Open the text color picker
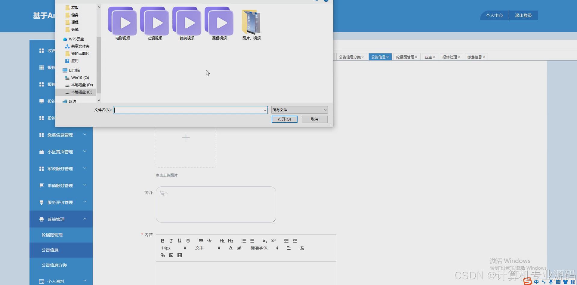 [x=230, y=248]
